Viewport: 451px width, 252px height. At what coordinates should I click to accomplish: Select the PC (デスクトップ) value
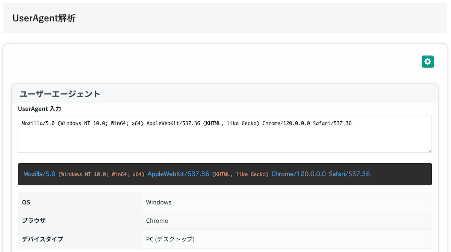[170, 239]
